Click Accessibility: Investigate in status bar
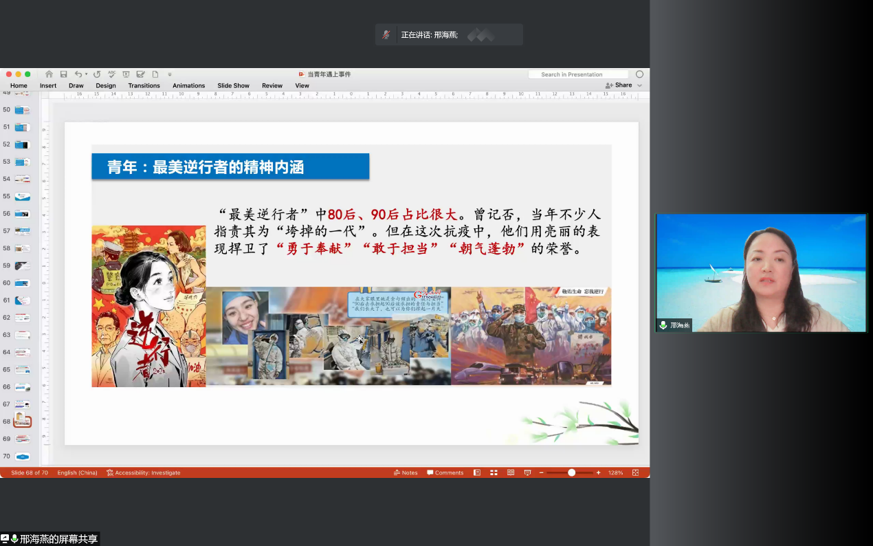The height and width of the screenshot is (546, 873). point(144,472)
